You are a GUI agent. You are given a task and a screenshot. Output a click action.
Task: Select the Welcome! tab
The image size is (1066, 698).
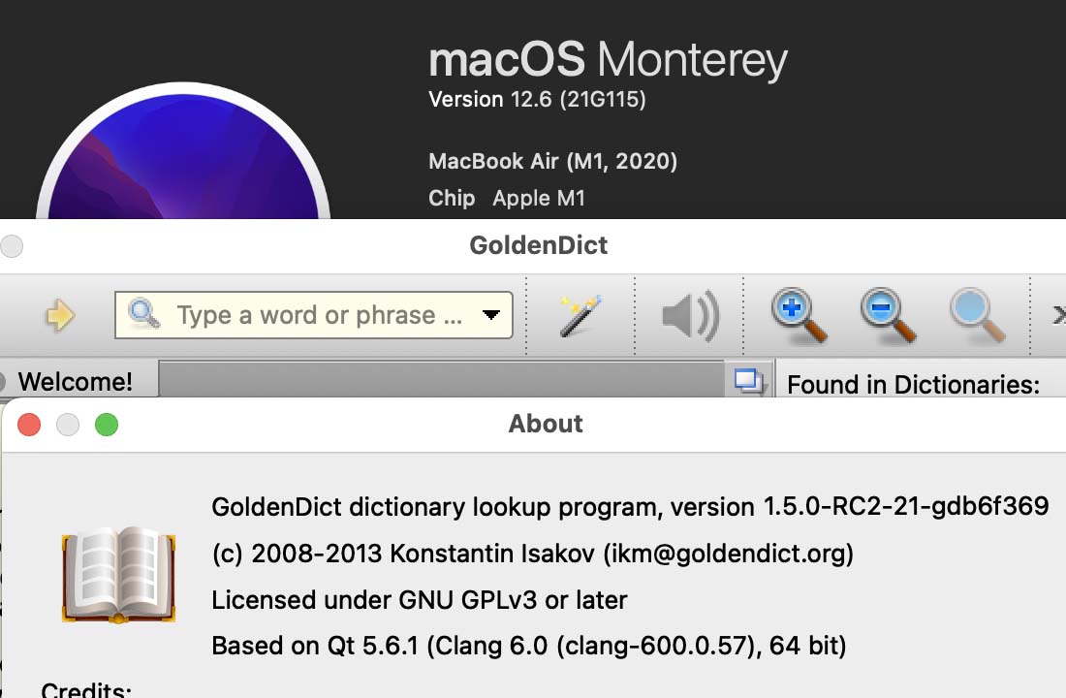click(x=76, y=382)
